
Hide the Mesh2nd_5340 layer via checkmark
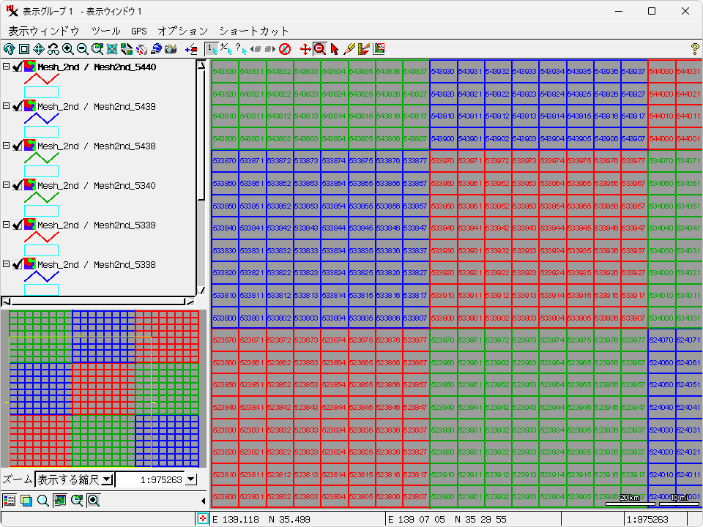[x=18, y=186]
